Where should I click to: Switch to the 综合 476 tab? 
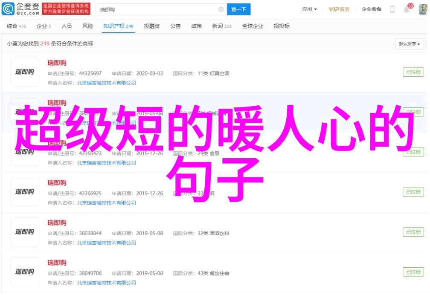(x=17, y=26)
